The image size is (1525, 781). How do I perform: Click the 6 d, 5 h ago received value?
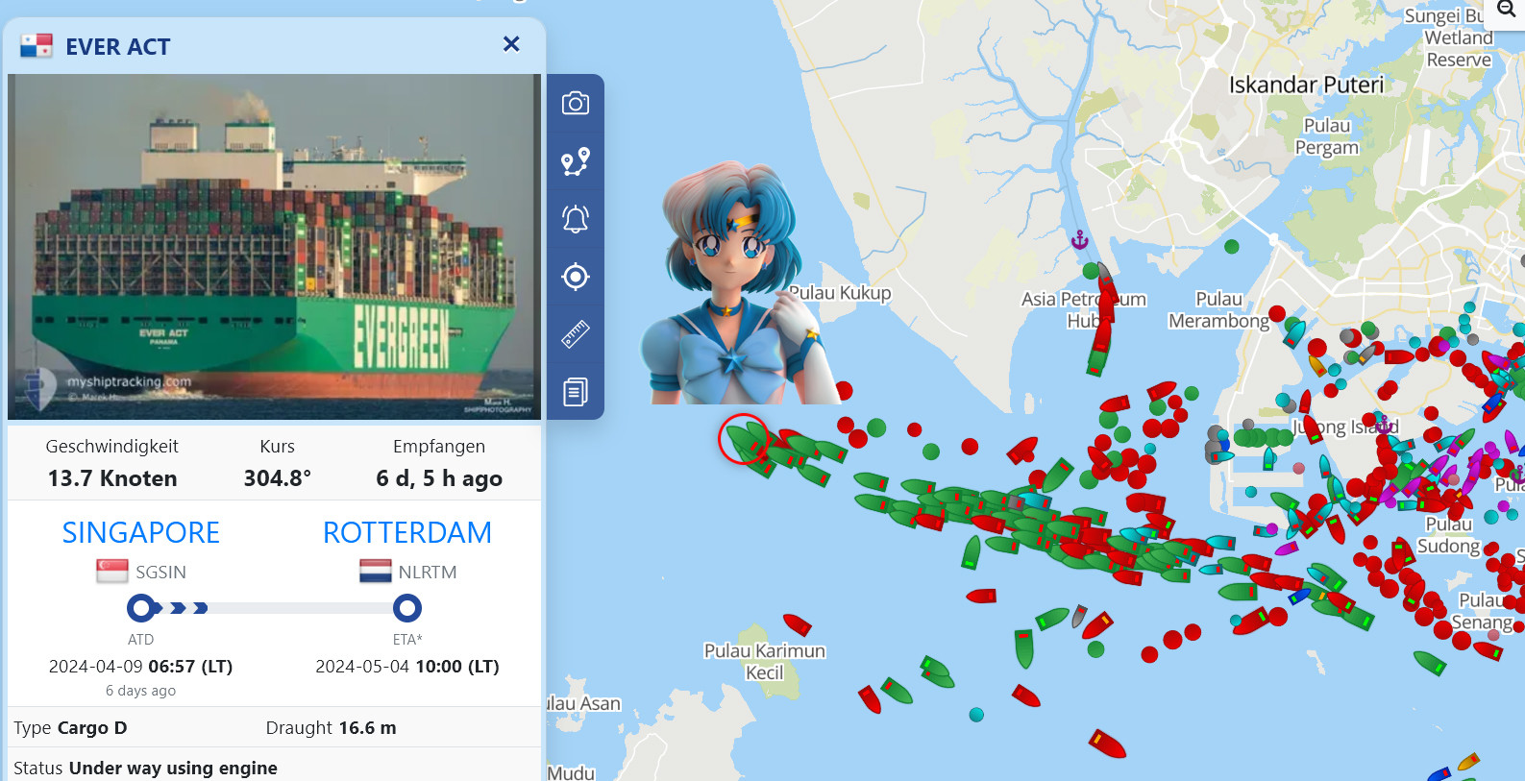(439, 478)
